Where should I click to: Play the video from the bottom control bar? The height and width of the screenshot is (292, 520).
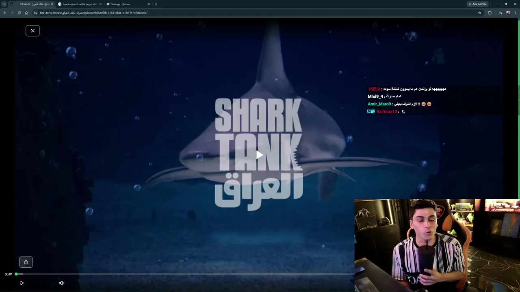pyautogui.click(x=22, y=283)
